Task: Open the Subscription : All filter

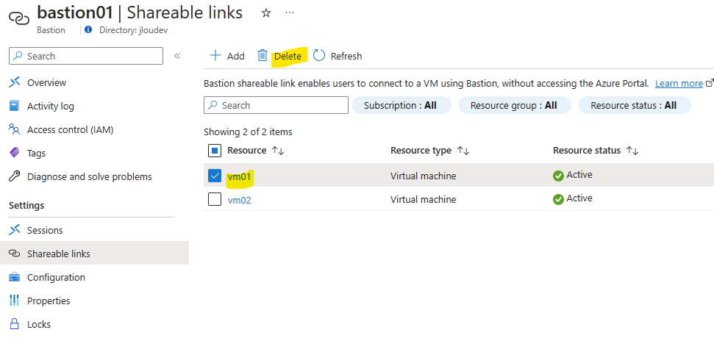Action: click(x=401, y=106)
